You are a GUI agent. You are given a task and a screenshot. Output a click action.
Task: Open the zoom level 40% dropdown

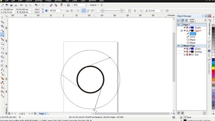click(86, 5)
